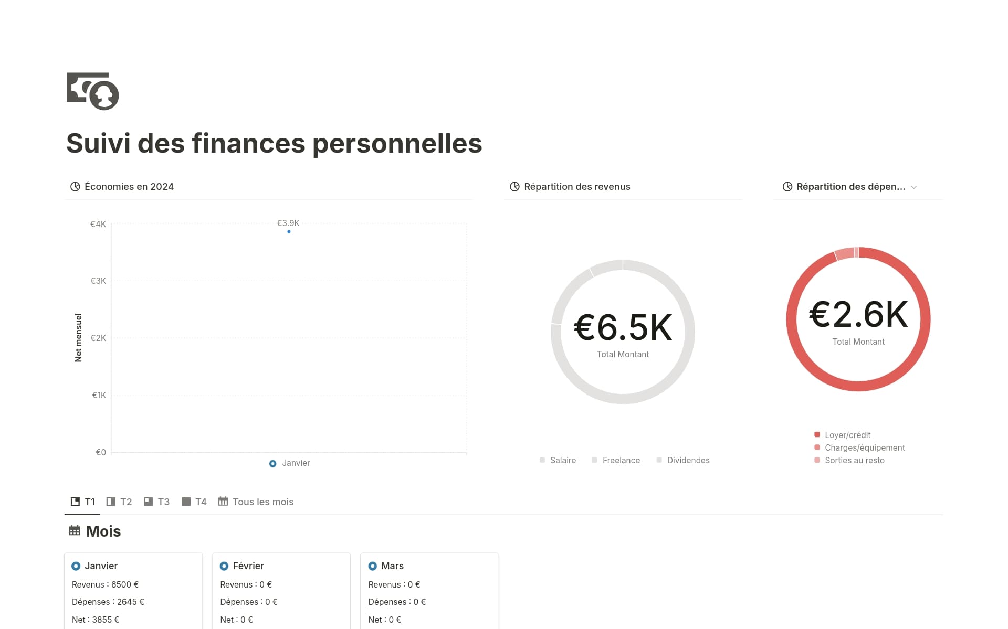Toggle the Dividendes legend entry
This screenshot has width=1008, height=629.
pyautogui.click(x=688, y=460)
